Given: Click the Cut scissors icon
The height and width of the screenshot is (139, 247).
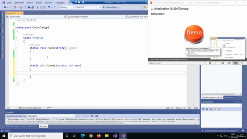Looking at the screenshot, I should [37, 7].
